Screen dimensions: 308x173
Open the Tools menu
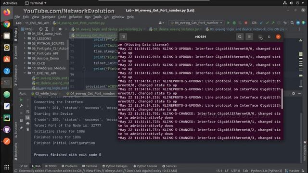(x=97, y=17)
